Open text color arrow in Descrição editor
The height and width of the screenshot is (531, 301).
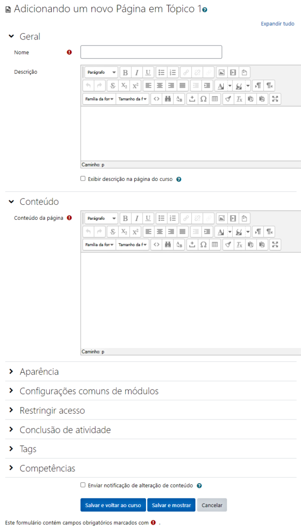(230, 86)
